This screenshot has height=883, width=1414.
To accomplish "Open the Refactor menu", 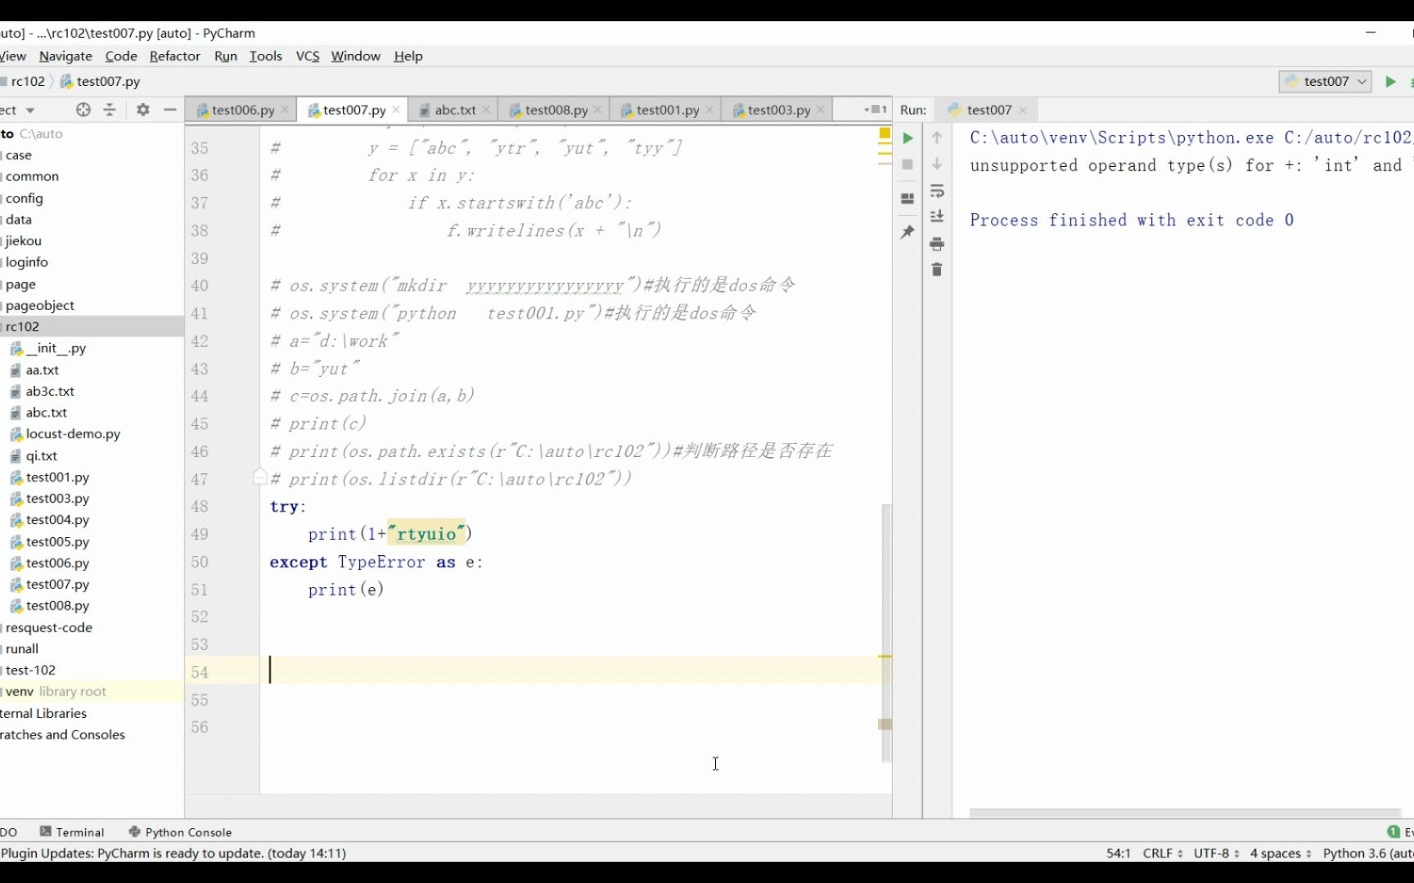I will [174, 56].
